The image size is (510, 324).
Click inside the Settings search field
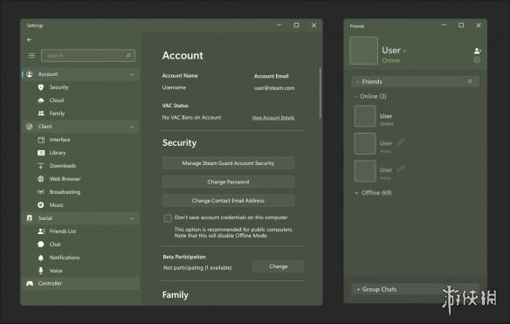[x=88, y=55]
